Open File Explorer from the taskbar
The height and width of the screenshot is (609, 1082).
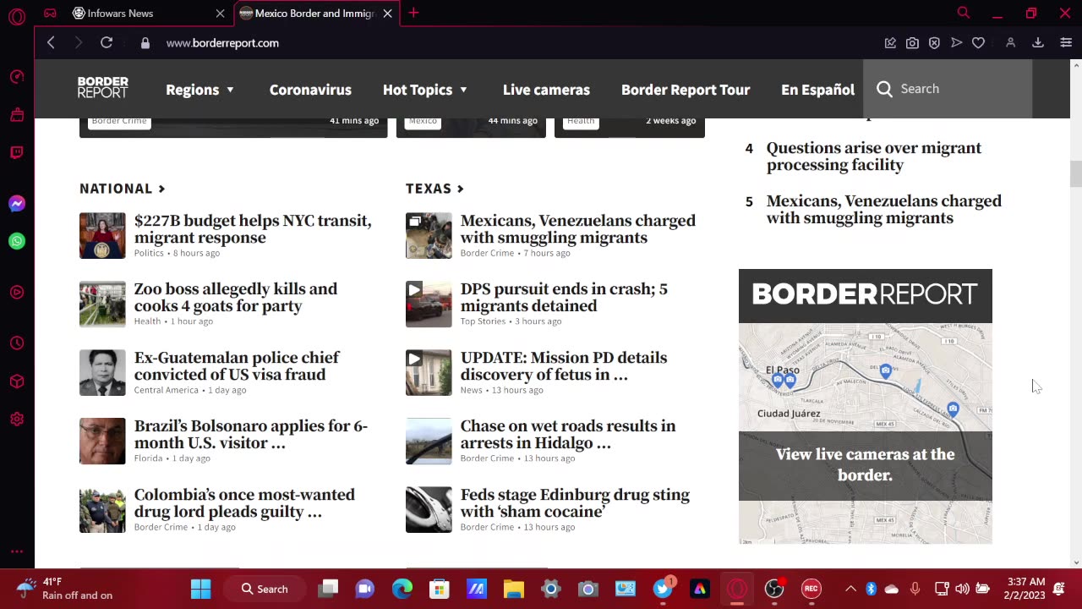click(514, 589)
